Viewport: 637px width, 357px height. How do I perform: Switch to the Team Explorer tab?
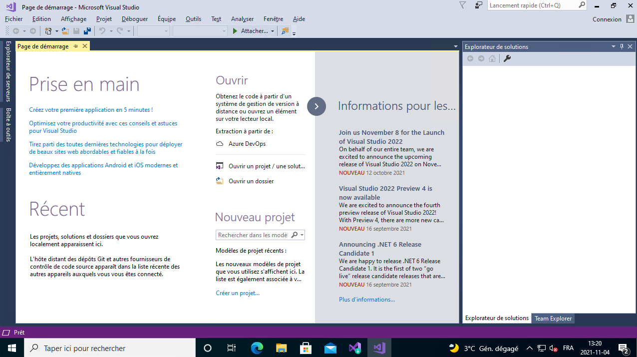[x=553, y=319]
